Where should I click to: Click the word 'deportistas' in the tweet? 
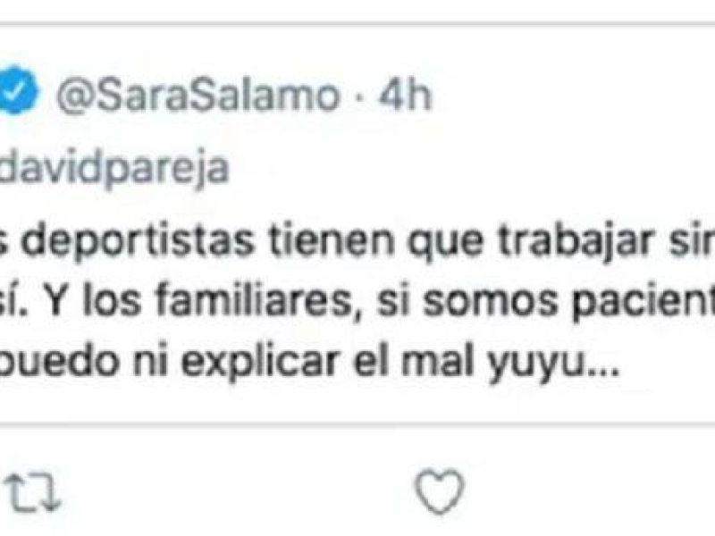(137, 242)
